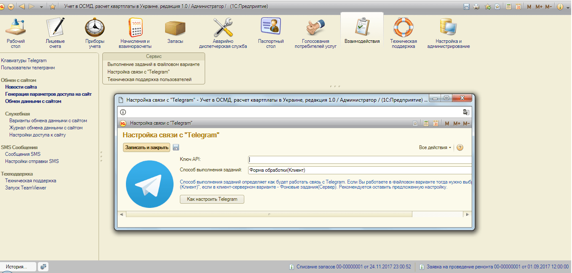The width and height of the screenshot is (572, 273).
Task: Open the Техническая поддержка lifebuoy section
Action: coord(404,33)
